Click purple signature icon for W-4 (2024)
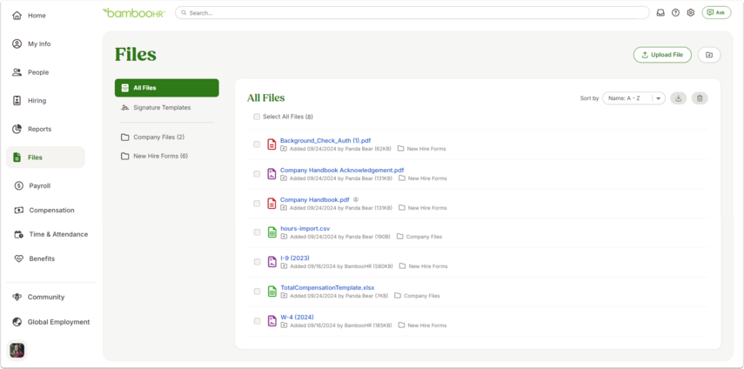 (271, 321)
